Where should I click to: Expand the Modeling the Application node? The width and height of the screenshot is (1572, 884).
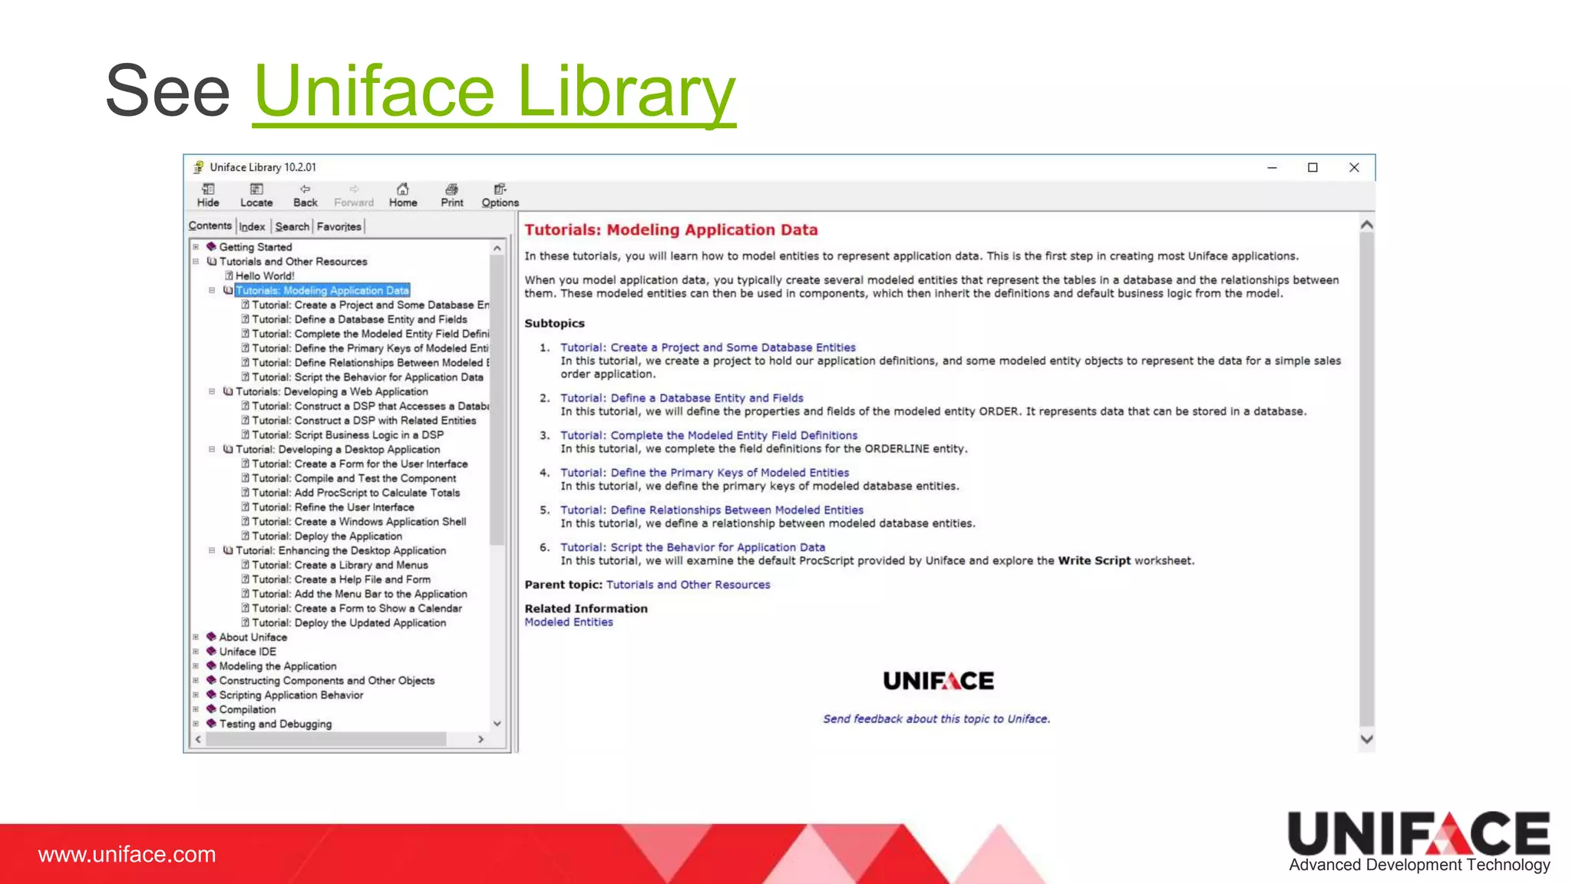[196, 666]
